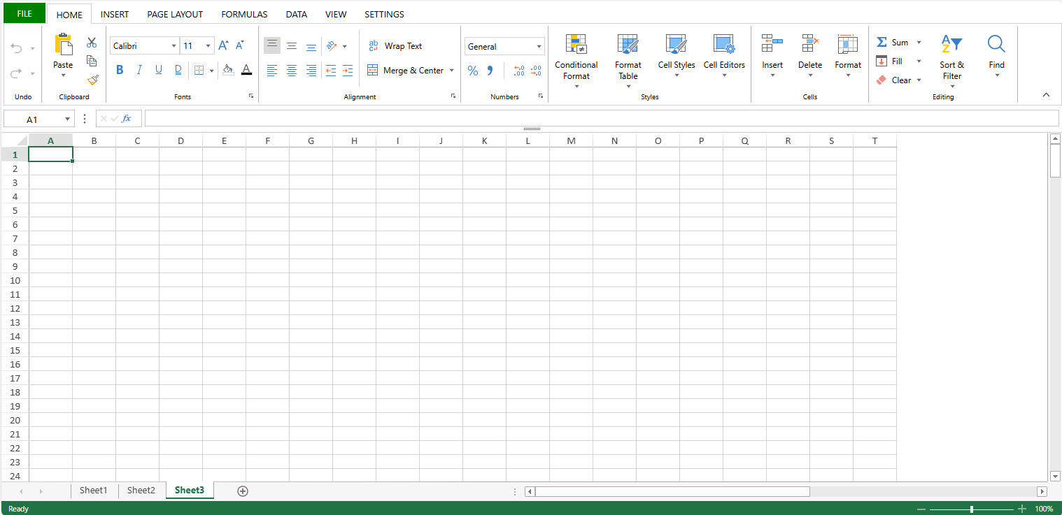Viewport: 1062px width, 515px height.
Task: Decrease font size with the shrink icon
Action: tap(240, 45)
